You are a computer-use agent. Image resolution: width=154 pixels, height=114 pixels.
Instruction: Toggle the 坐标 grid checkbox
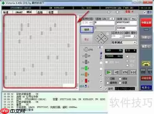[x=106, y=89]
